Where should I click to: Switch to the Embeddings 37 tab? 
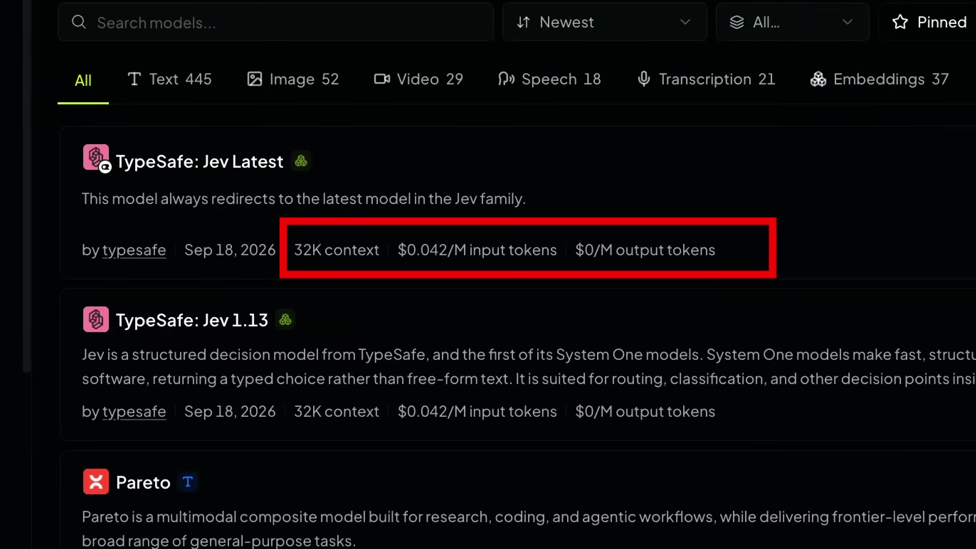(x=879, y=79)
